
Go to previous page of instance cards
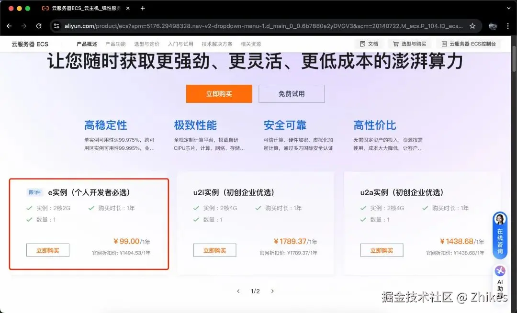tap(238, 291)
